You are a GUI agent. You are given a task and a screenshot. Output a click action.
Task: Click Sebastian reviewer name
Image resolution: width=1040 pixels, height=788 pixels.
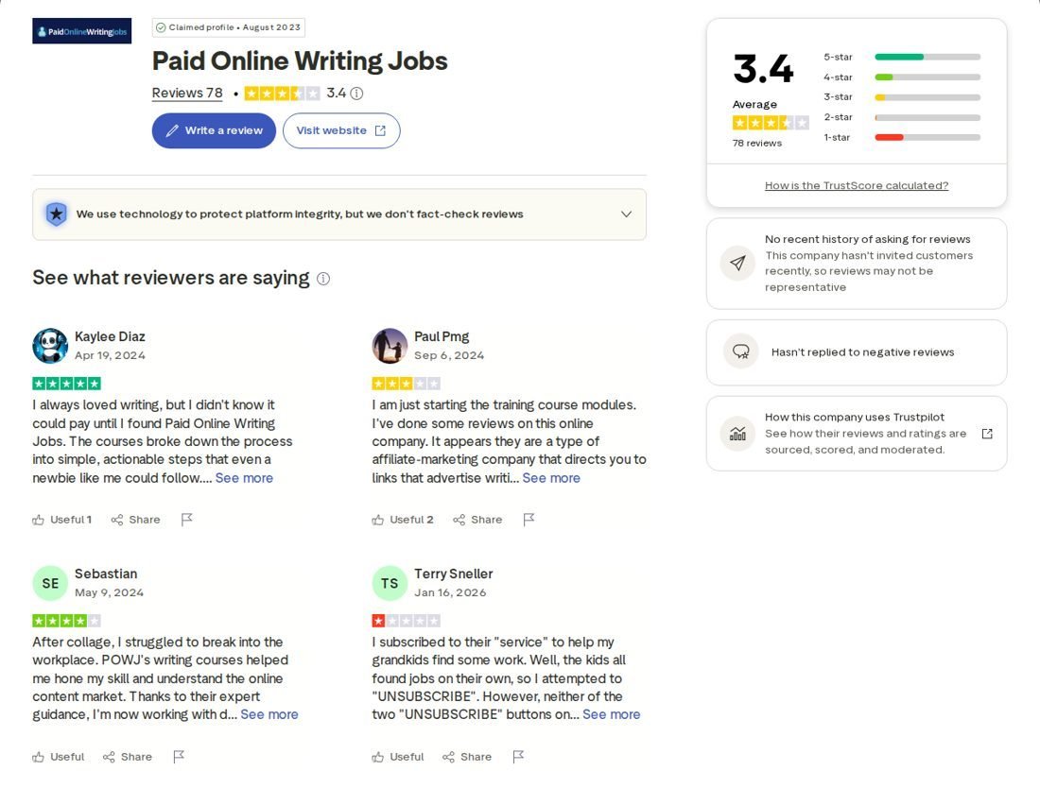pyautogui.click(x=106, y=574)
